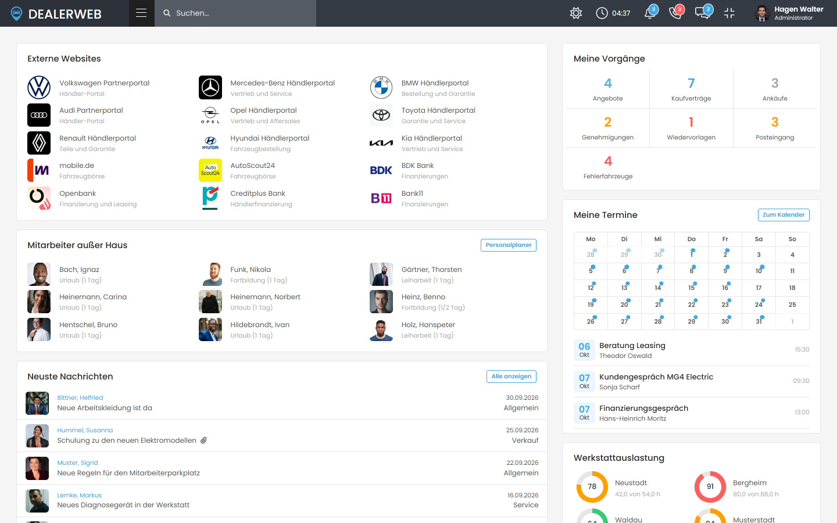Click the Bergheim workload gauge showing 91

(710, 487)
